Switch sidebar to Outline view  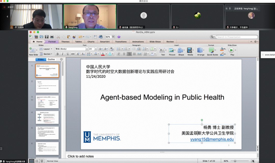coord(51,59)
